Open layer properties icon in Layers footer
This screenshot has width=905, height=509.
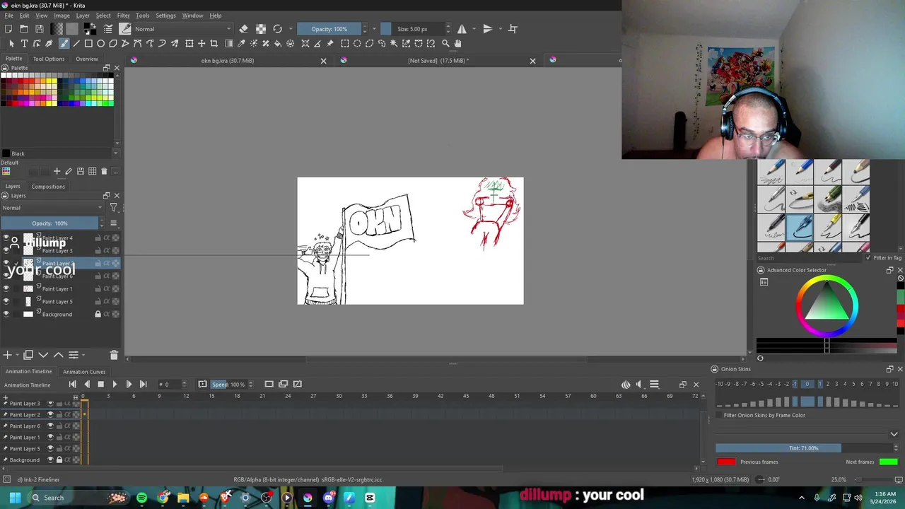click(73, 355)
